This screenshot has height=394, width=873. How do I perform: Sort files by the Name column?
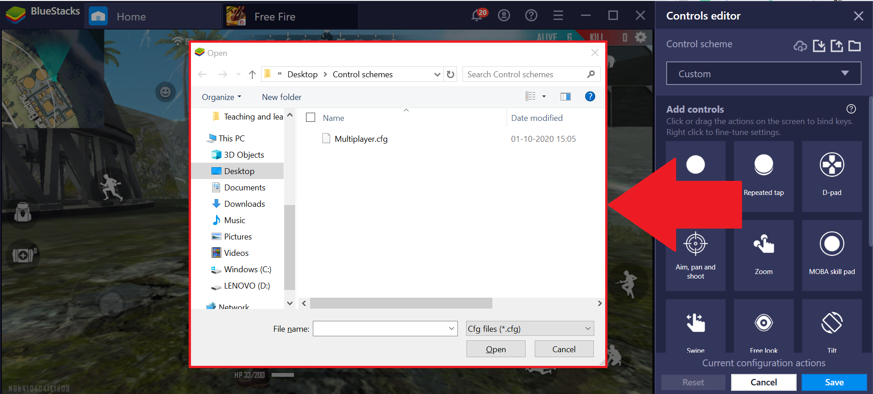(333, 118)
